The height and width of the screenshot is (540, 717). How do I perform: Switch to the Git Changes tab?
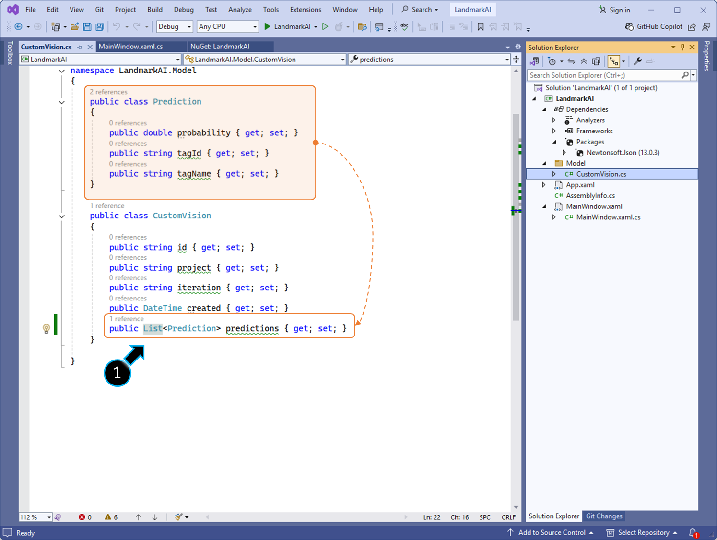(x=604, y=516)
